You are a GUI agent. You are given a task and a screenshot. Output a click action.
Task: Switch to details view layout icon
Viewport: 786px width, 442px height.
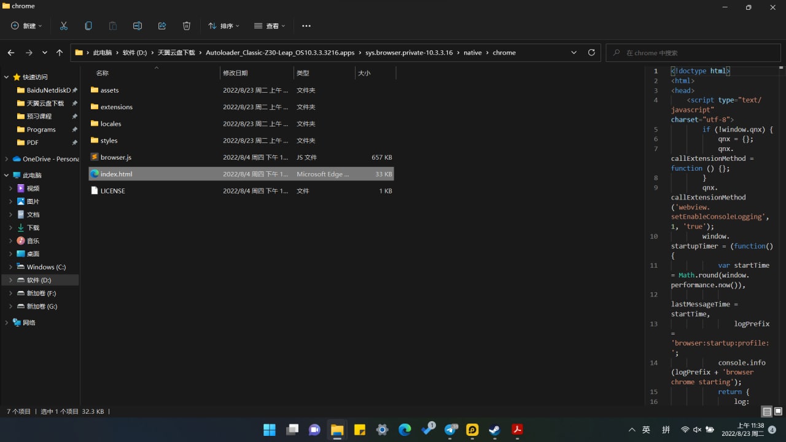click(x=767, y=411)
